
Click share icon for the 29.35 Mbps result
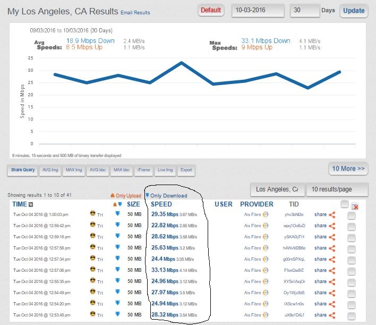click(x=332, y=214)
